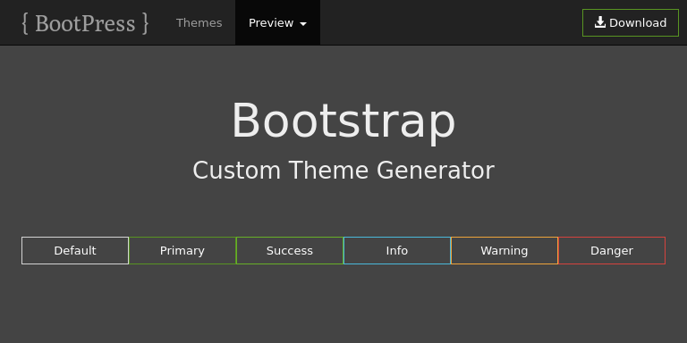Select the Warning button
Viewport: 687px width, 343px height.
505,251
